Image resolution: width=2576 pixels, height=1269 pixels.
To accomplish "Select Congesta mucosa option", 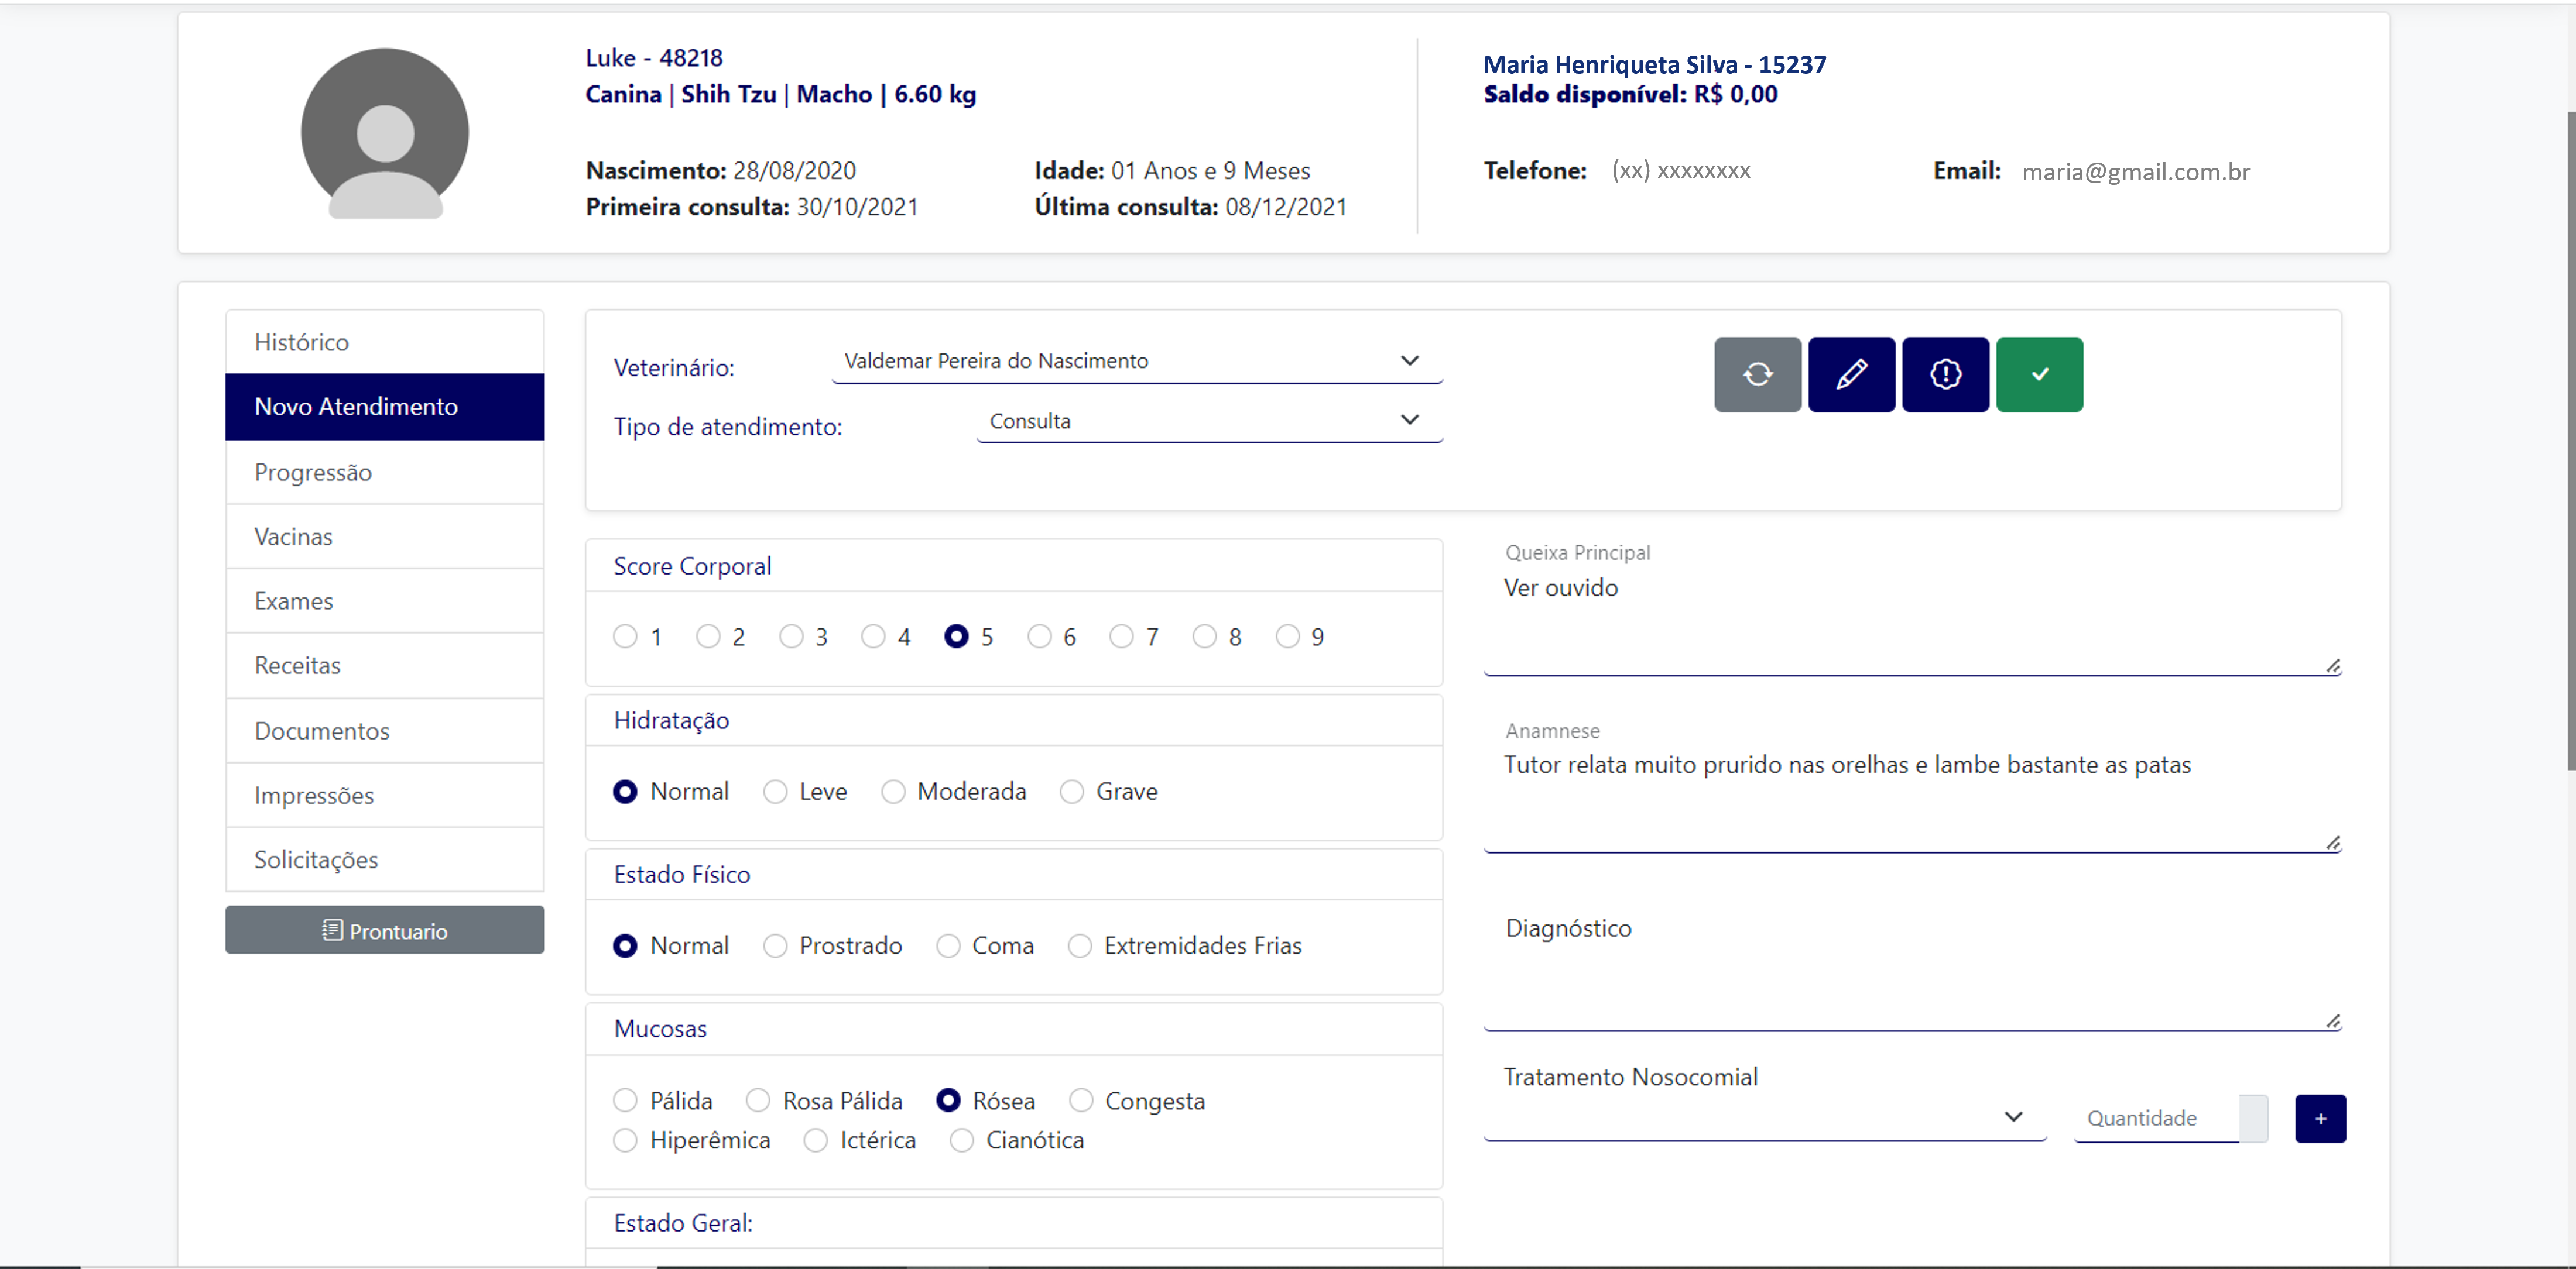I will pyautogui.click(x=1081, y=1100).
